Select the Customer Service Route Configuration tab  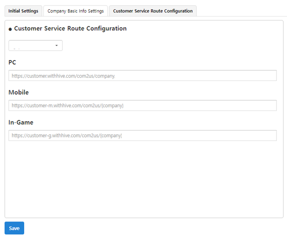[x=153, y=11]
